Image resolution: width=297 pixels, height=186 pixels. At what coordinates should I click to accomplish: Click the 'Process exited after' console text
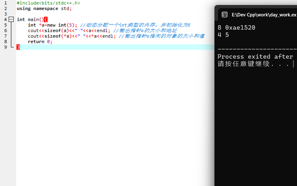point(255,56)
